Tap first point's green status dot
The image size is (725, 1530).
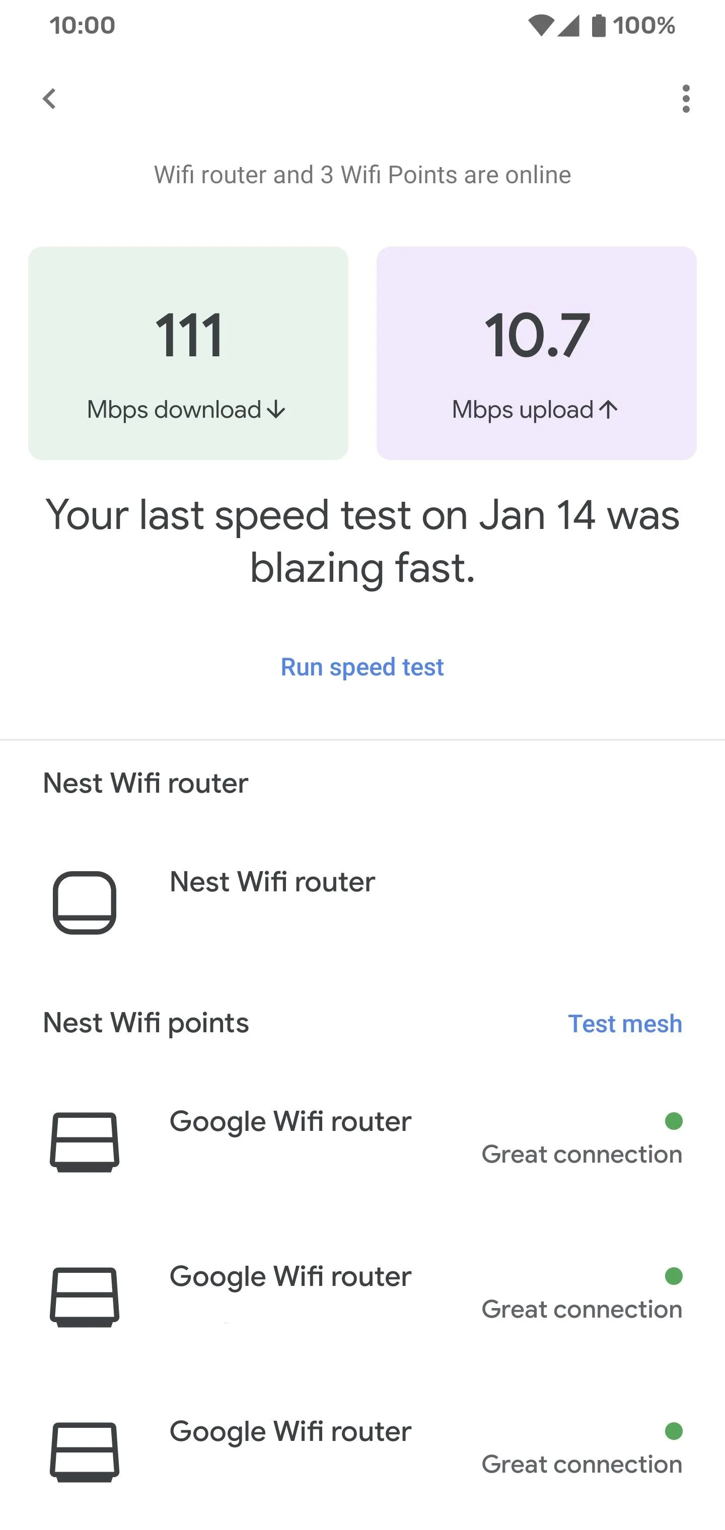coord(673,1121)
